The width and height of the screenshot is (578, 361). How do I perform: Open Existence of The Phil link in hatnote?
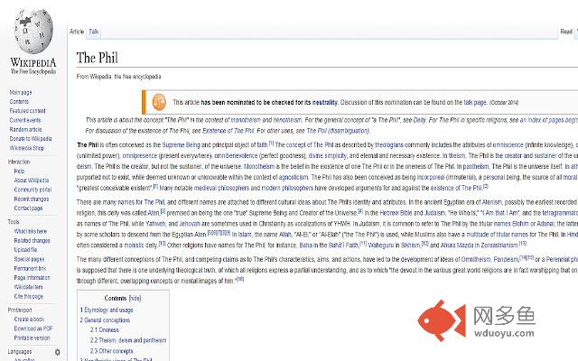pos(228,131)
